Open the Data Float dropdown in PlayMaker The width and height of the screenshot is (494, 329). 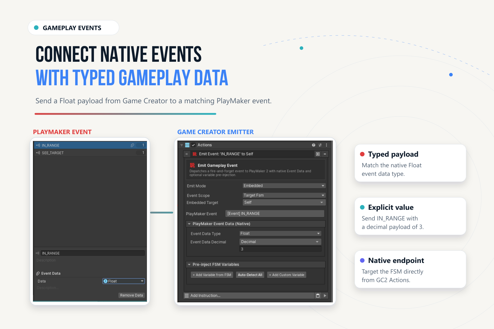124,281
